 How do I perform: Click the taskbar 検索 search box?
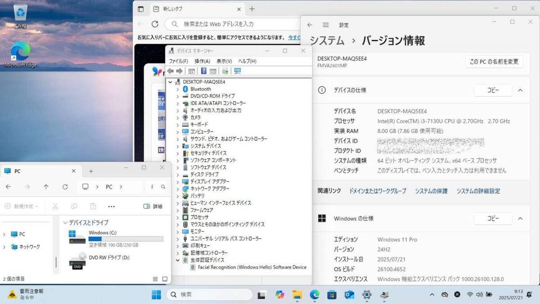pos(210,295)
